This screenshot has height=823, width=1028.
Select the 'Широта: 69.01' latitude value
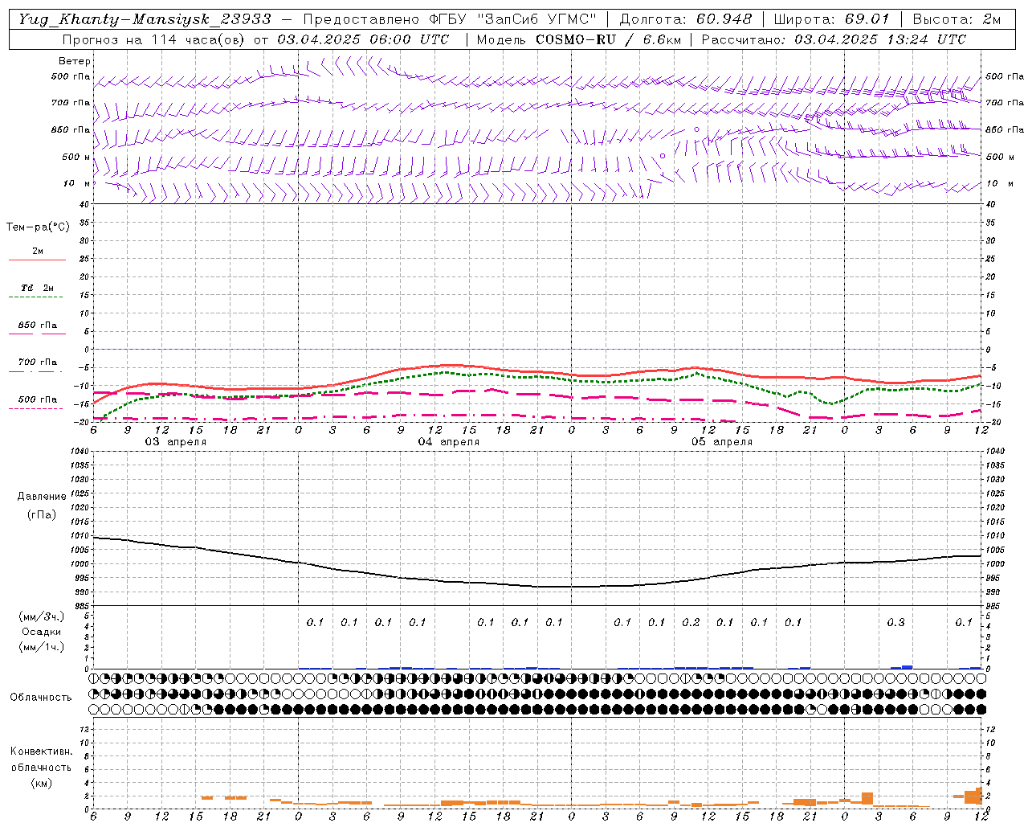click(831, 19)
